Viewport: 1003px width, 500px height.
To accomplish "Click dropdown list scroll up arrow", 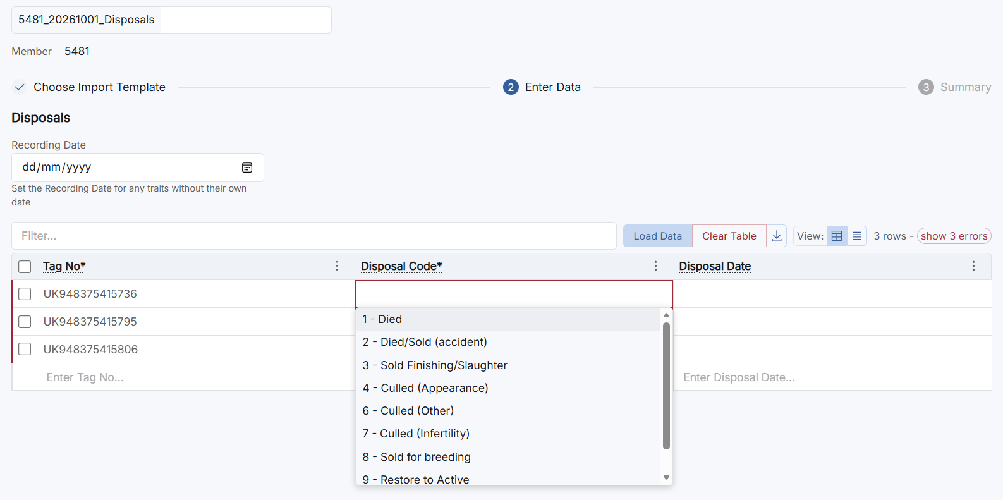I will (666, 315).
